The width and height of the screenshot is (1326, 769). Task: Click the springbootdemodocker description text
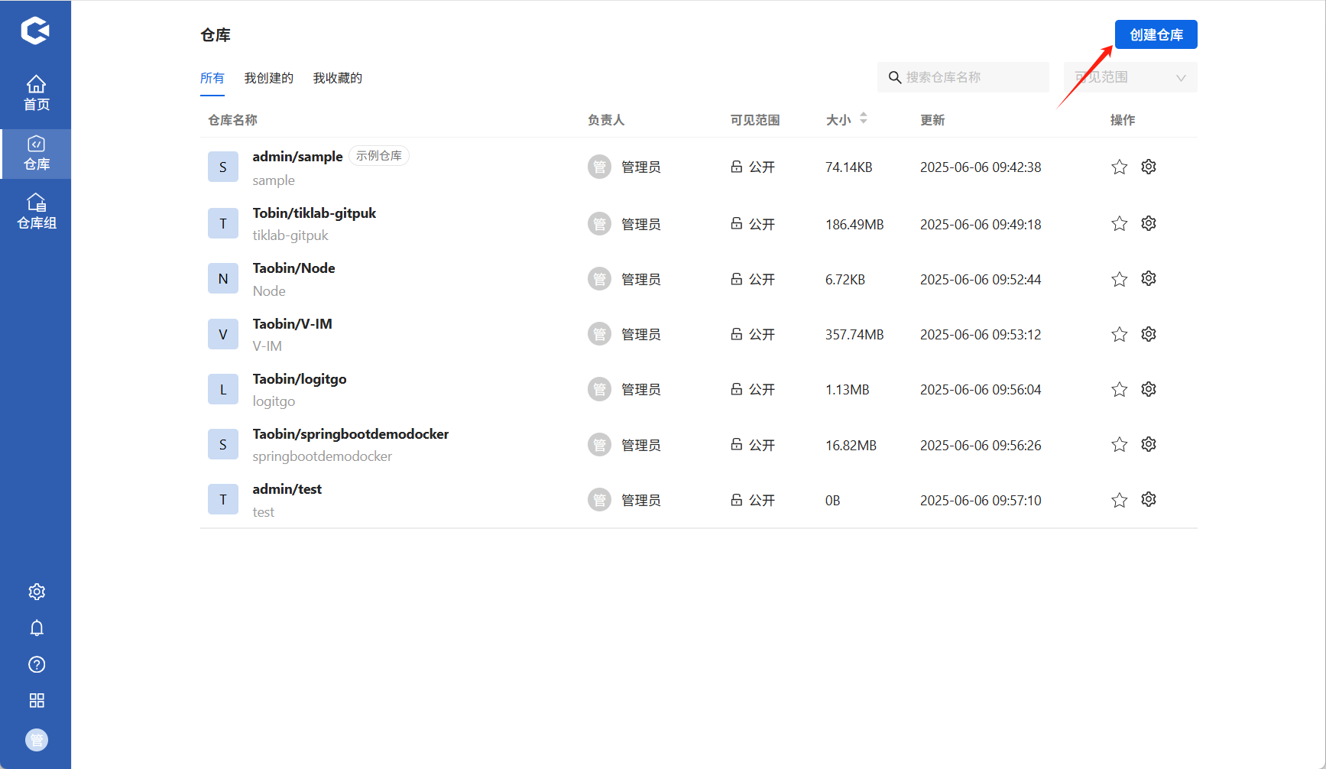click(x=323, y=456)
